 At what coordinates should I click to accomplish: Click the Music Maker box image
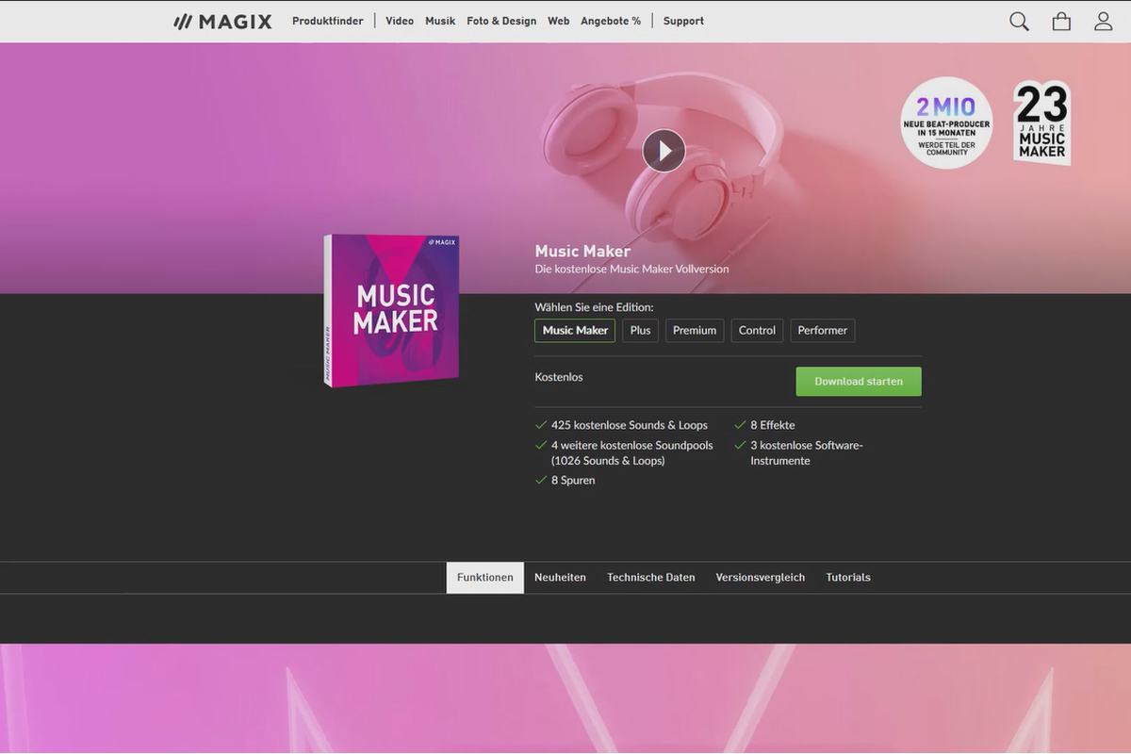[x=391, y=310]
